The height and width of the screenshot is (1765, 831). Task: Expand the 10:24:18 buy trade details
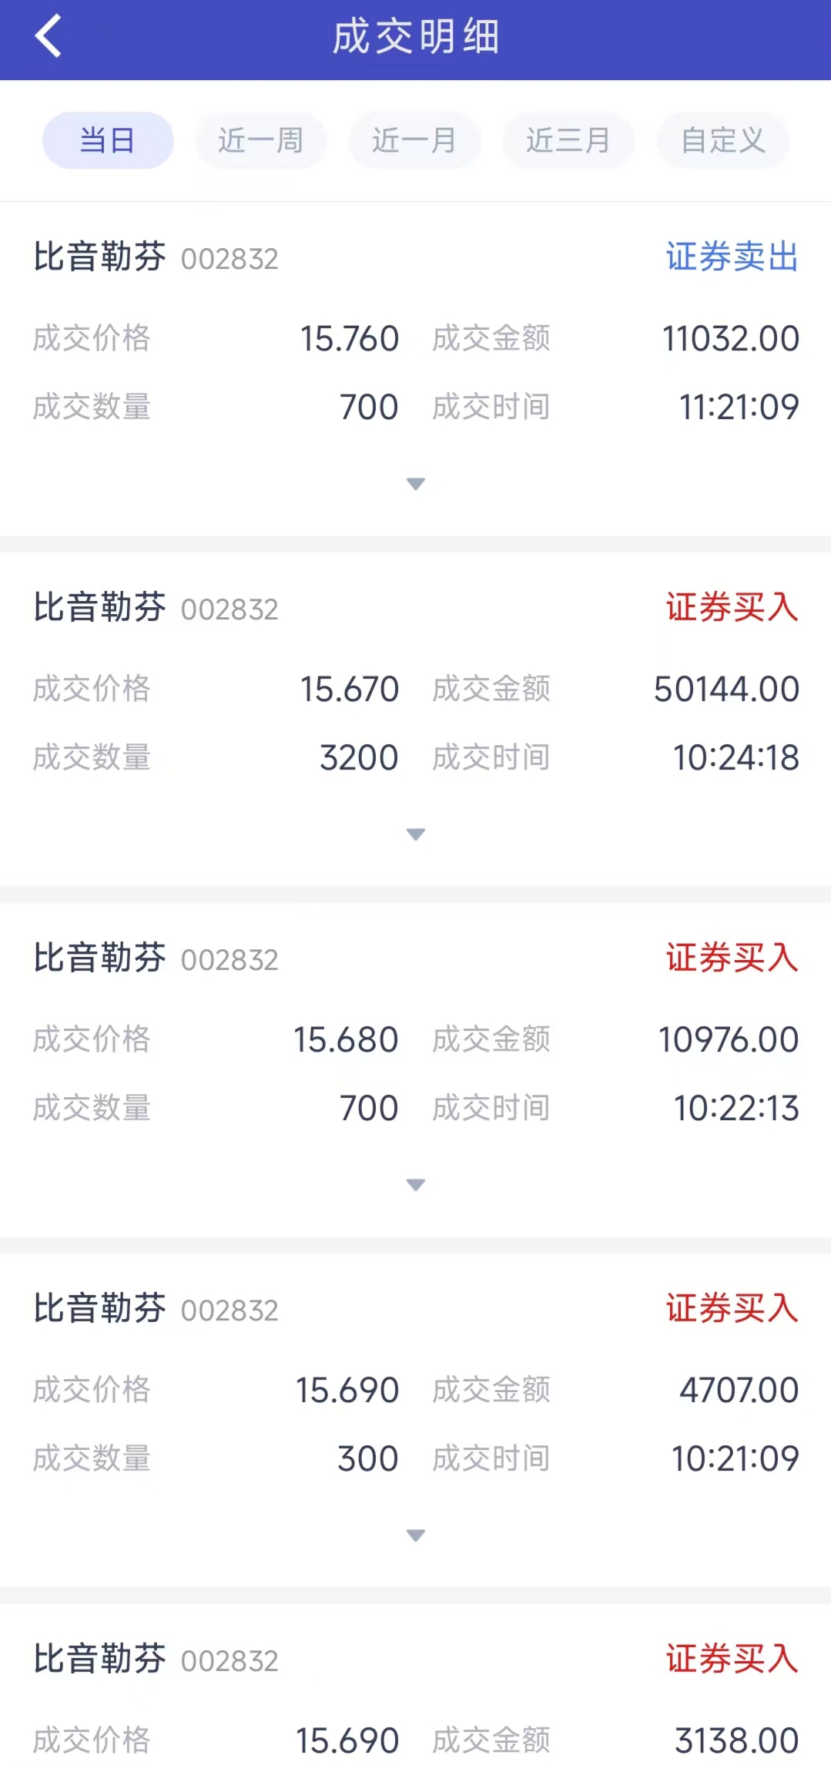tap(416, 834)
